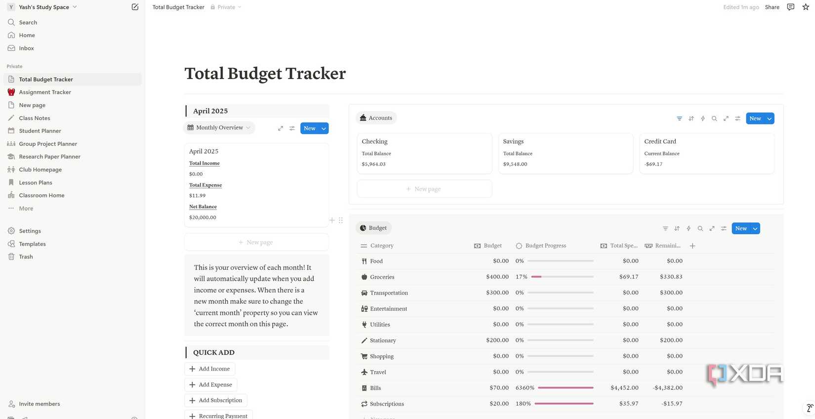Viewport: 815px width, 419px height.
Task: Open Monthly Overview view dropdown
Action: 219,127
